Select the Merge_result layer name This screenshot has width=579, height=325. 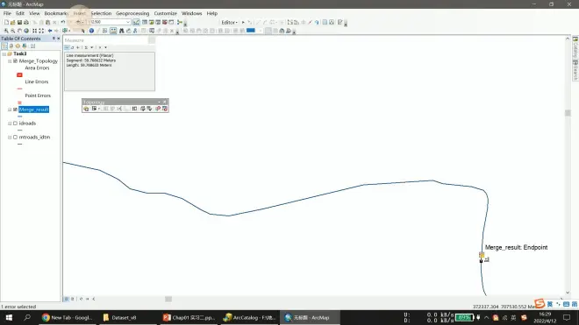pyautogui.click(x=33, y=110)
